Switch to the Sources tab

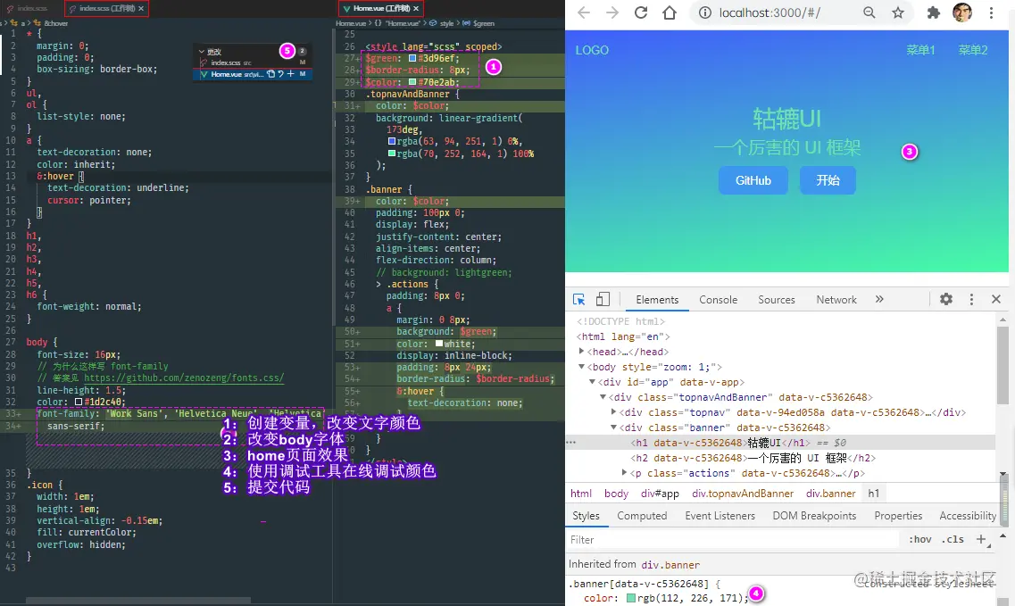tap(776, 300)
